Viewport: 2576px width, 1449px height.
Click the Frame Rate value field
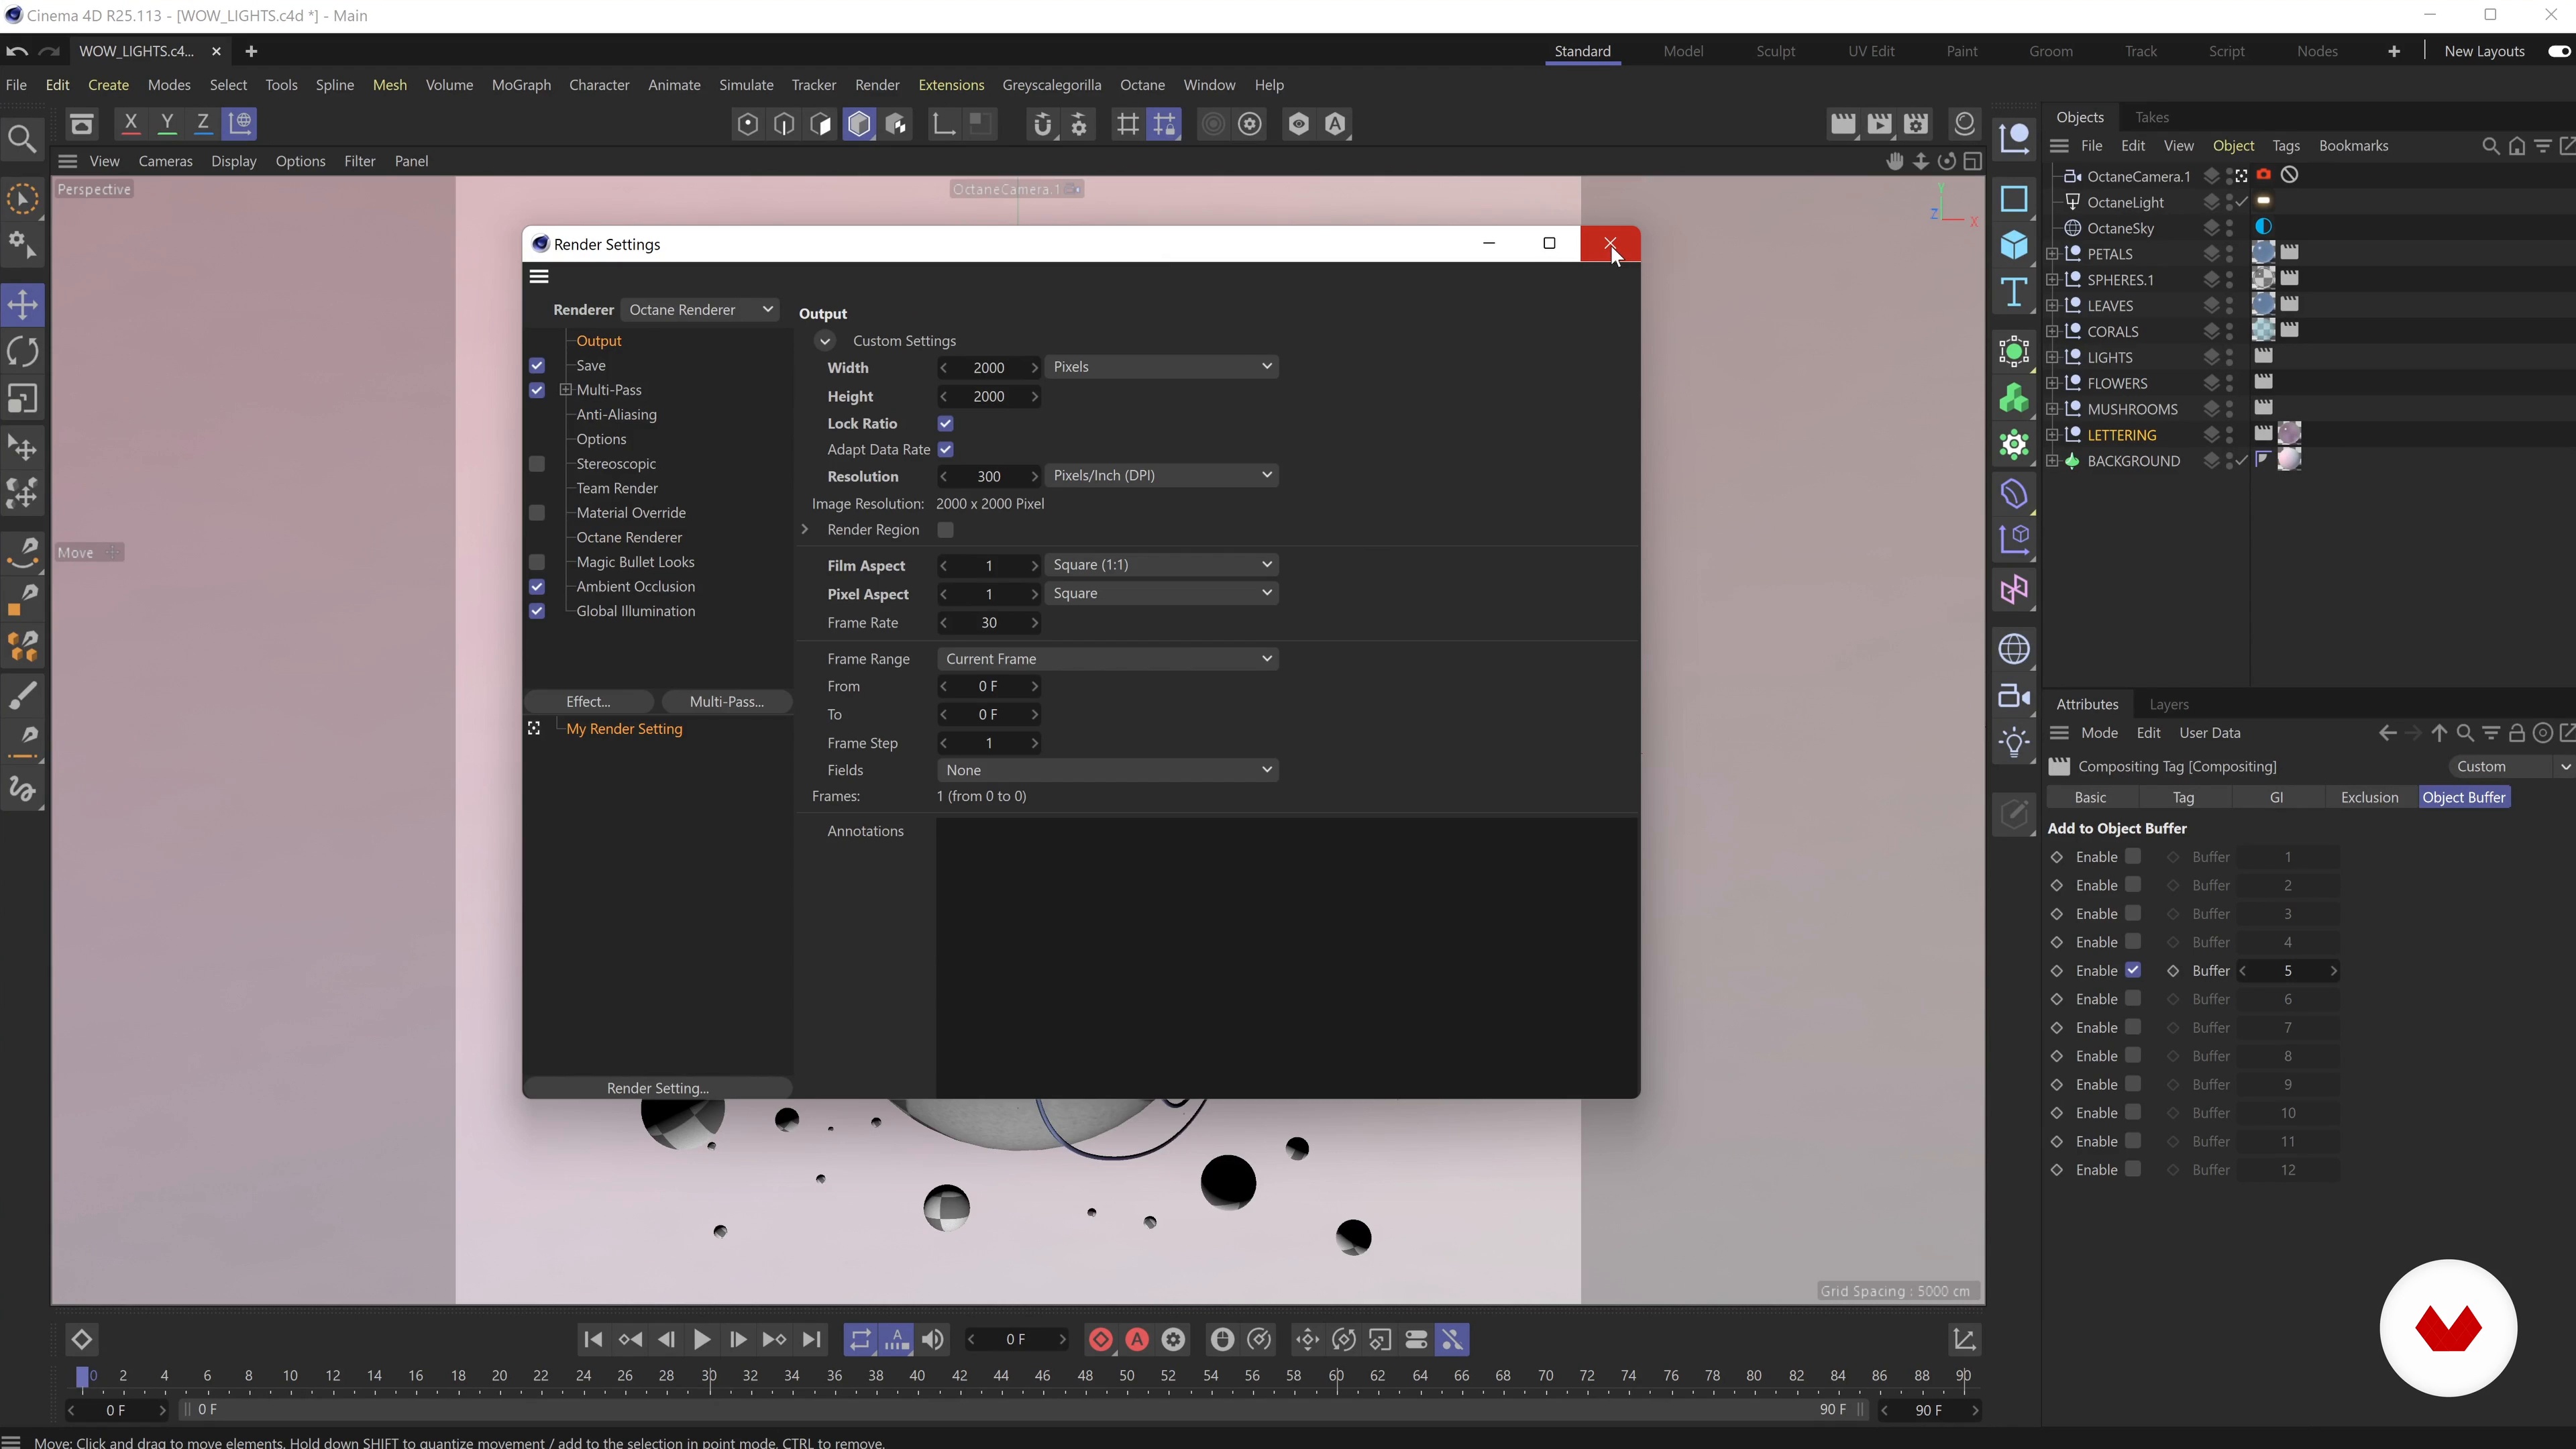click(x=989, y=623)
